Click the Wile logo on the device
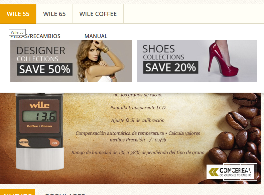Image resolution: width=264 pixels, height=195 pixels. coord(39,105)
